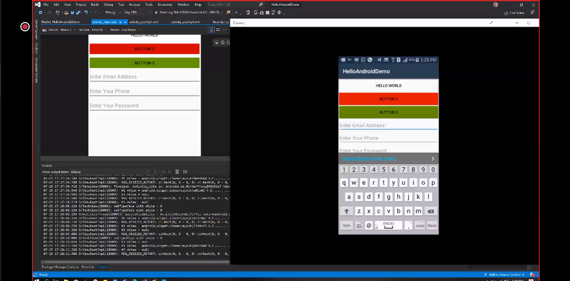
Task: Tap the number 5 key on phone keyboard
Action: tap(383, 170)
